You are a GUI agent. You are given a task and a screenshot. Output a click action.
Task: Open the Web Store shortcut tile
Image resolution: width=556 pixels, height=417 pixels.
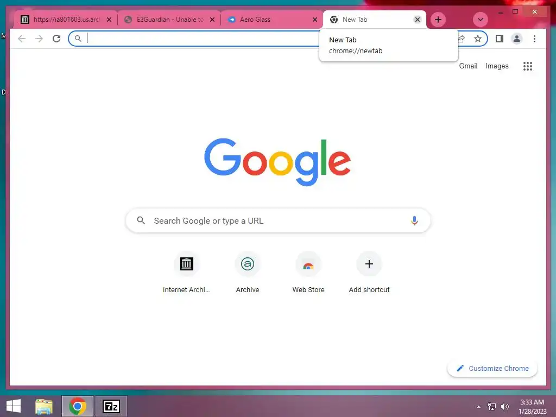(x=308, y=273)
